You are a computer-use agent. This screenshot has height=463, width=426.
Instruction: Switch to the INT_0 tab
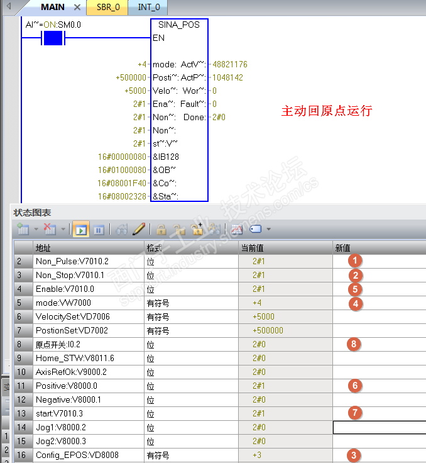click(x=149, y=7)
